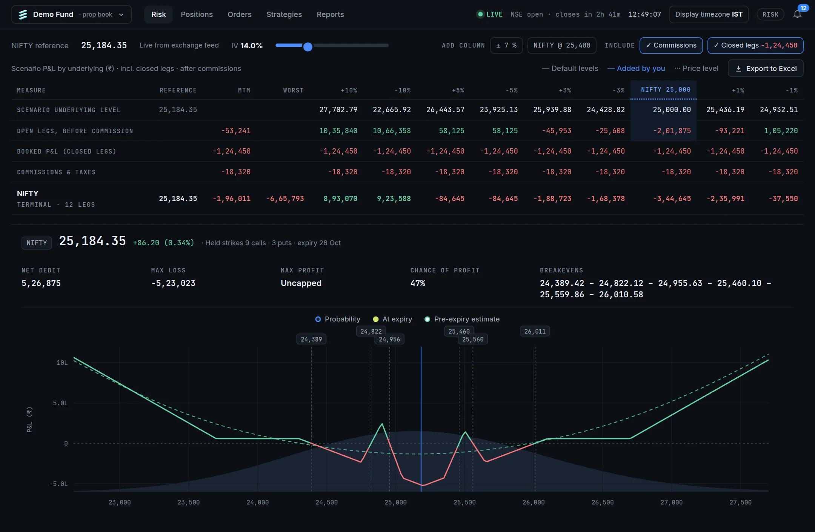
Task: Toggle the Closed legs include option
Action: pos(755,45)
